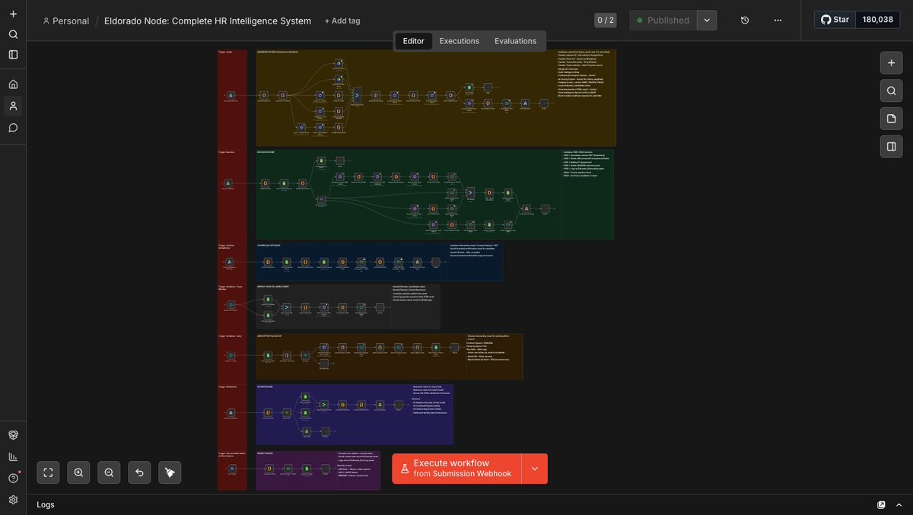Click the + Add tag link
Screen dimensions: 913x515
tap(342, 21)
